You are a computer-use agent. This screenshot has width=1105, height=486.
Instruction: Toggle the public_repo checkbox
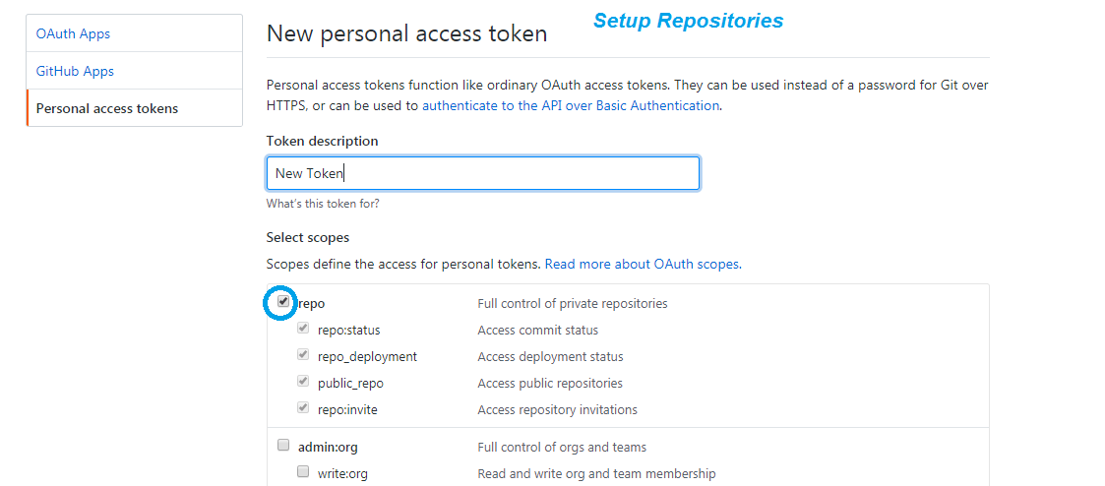point(303,382)
